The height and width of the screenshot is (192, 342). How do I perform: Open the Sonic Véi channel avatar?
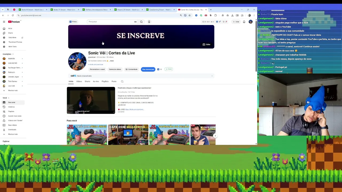pyautogui.click(x=77, y=61)
